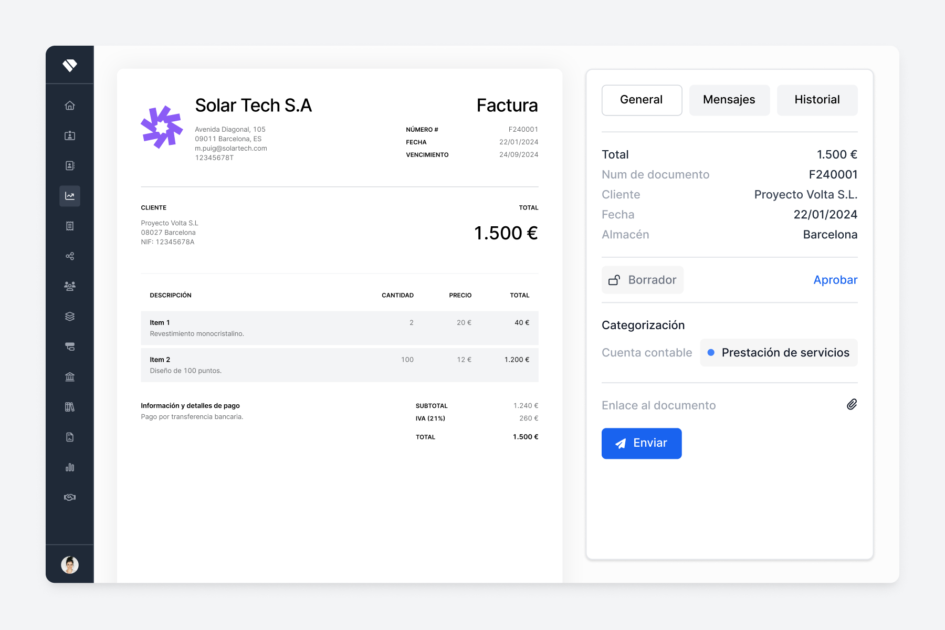
Task: Select the Item 1 invoice row
Action: (x=340, y=328)
